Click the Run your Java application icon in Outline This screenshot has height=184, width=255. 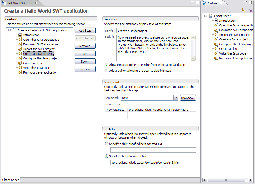(216, 58)
